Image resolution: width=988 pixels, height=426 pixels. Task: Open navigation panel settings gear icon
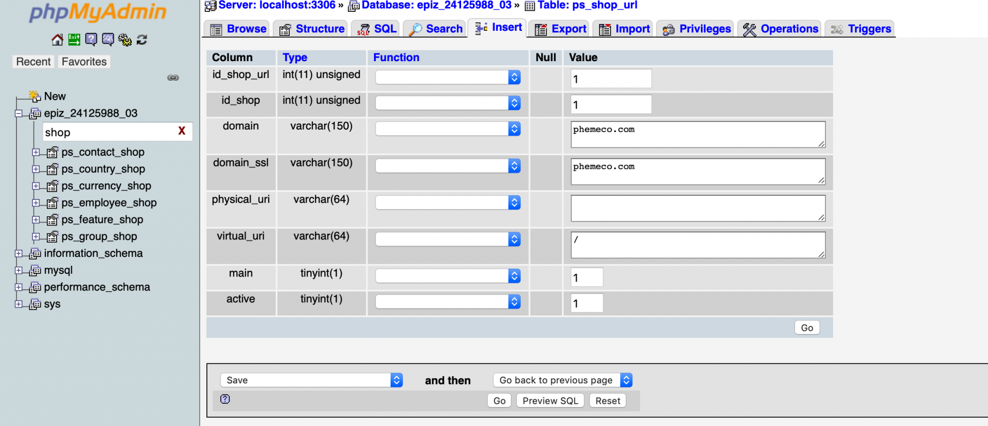click(x=125, y=40)
